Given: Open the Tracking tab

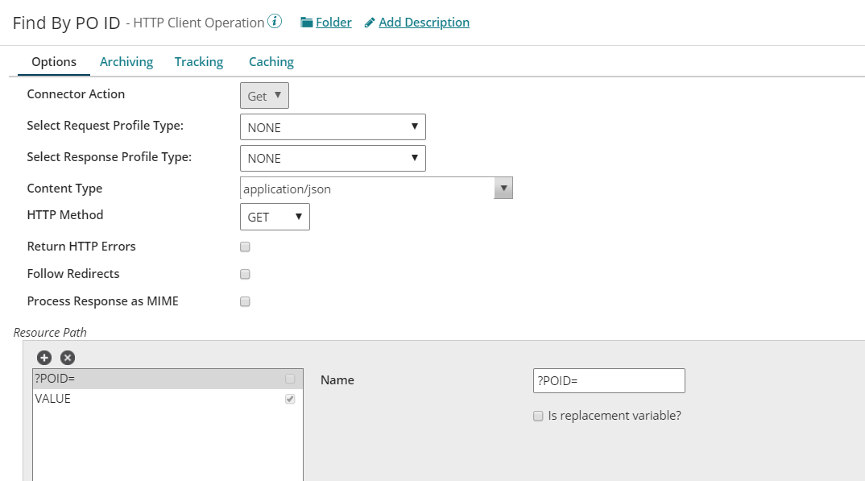Looking at the screenshot, I should coord(199,62).
